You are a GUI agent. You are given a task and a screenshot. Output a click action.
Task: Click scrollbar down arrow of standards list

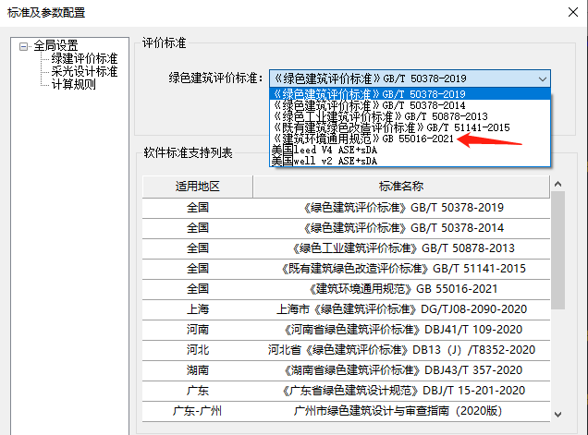click(x=558, y=415)
